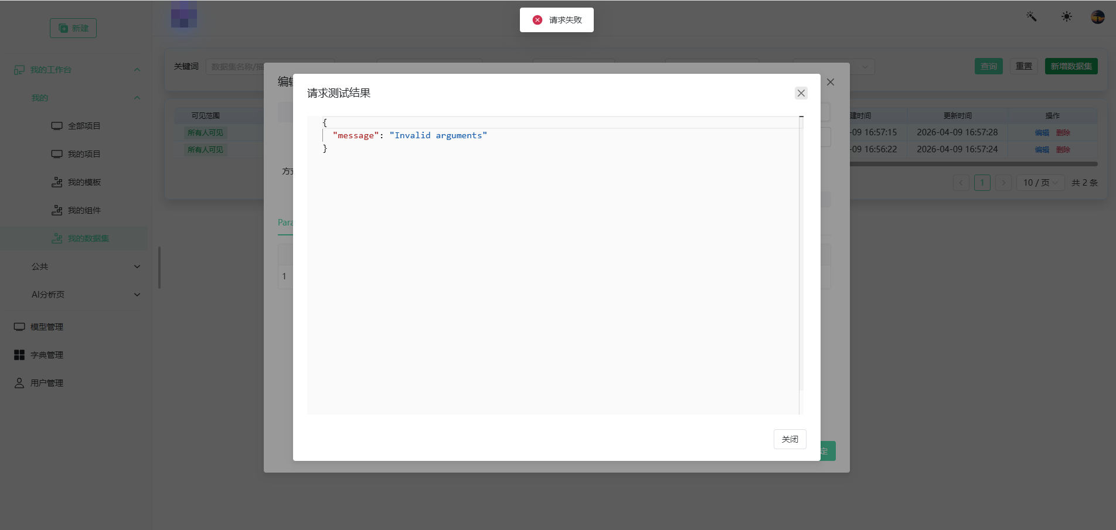Click the magic wand icon in header
1116x530 pixels.
click(1032, 17)
